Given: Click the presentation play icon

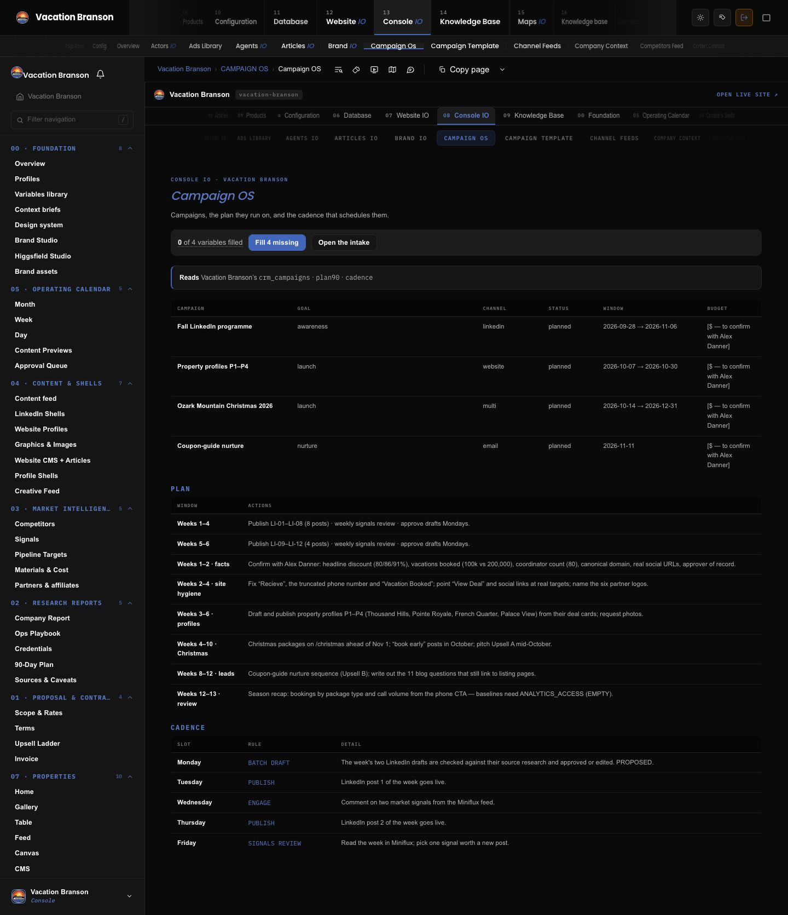Looking at the screenshot, I should tap(374, 70).
